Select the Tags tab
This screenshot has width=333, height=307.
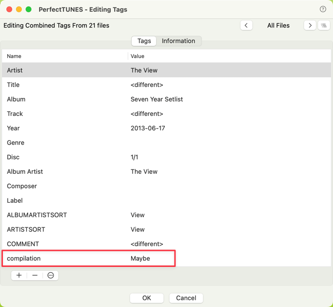(x=144, y=41)
